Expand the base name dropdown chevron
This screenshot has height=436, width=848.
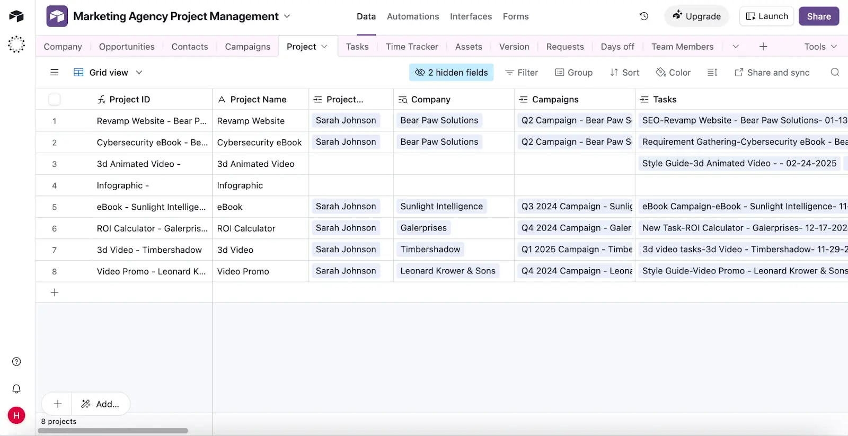(287, 16)
